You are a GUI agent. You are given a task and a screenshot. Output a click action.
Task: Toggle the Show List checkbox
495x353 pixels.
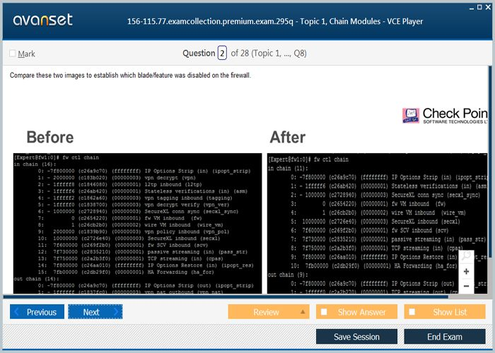point(414,312)
